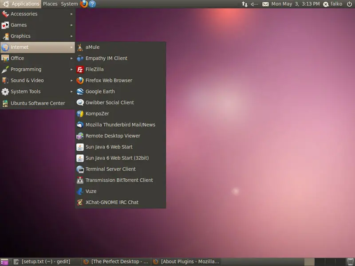The image size is (355, 266).
Task: Expand the Accessories submenu
Action: (x=38, y=14)
